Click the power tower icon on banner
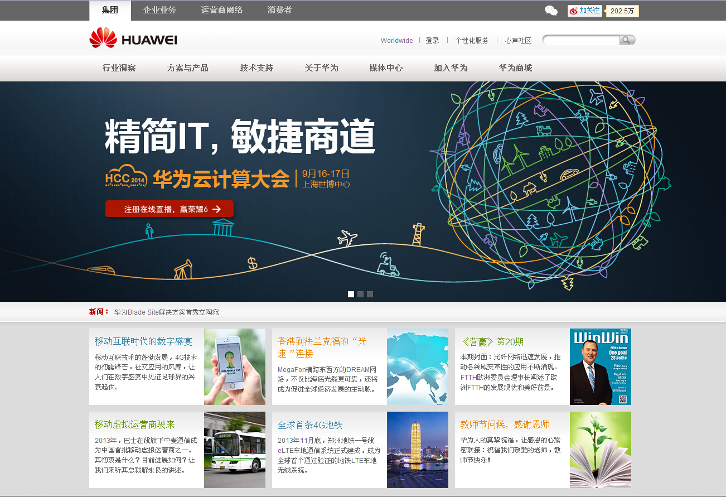Viewport: 726px width, 497px height. 418,234
